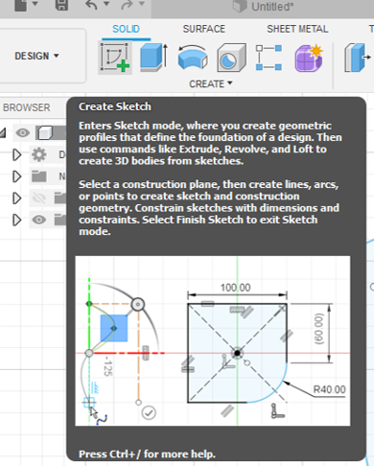374x466 pixels.
Task: Open the File menu icon
Action: click(x=21, y=5)
